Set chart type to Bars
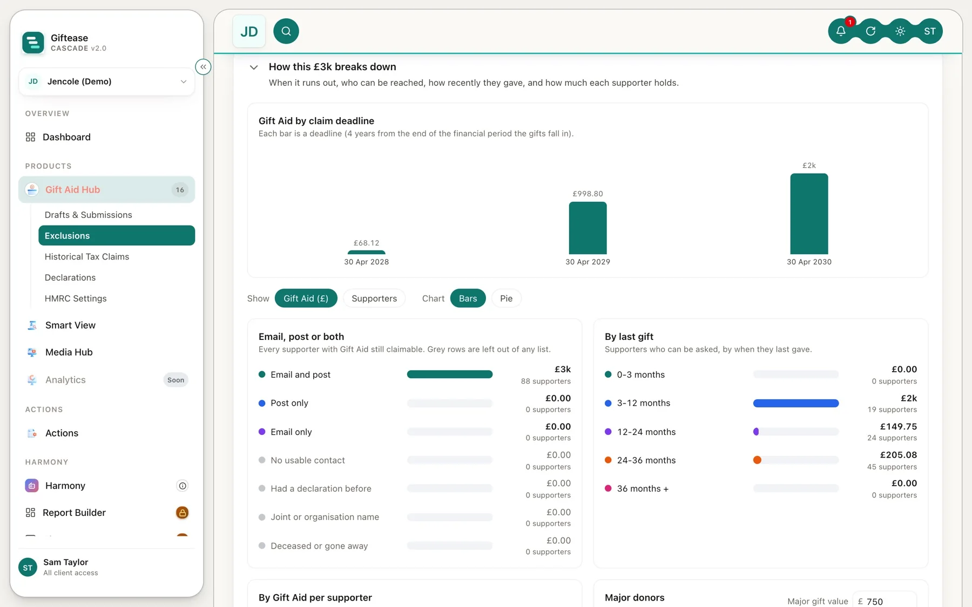The image size is (972, 607). point(468,298)
